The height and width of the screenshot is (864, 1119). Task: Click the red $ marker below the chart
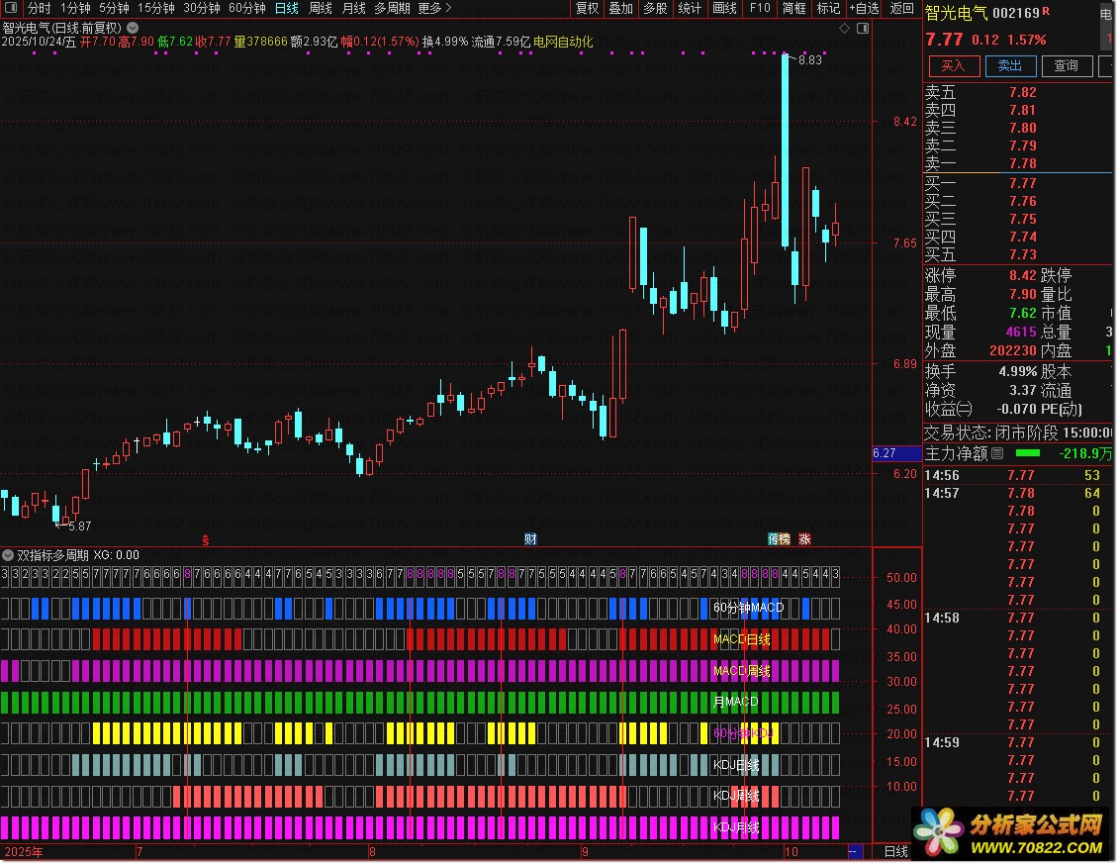click(206, 540)
